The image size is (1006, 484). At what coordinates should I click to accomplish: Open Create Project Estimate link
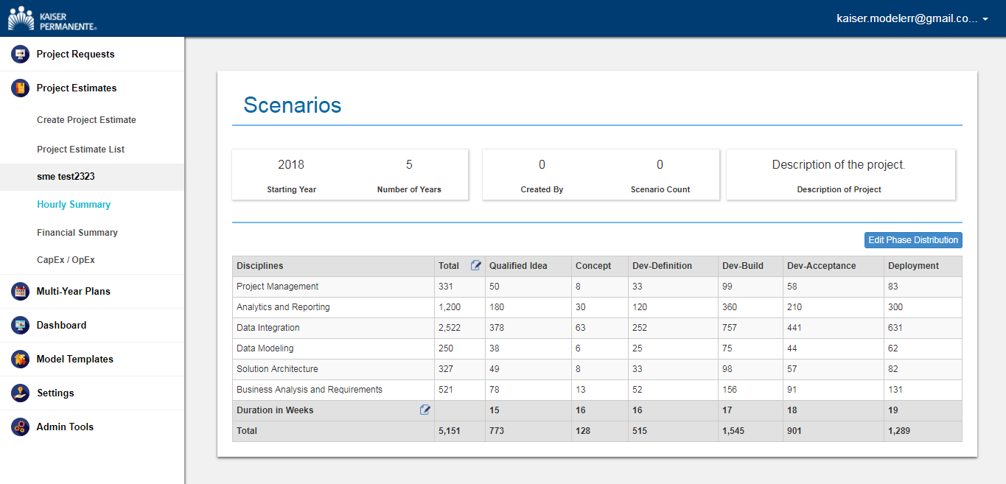tap(86, 120)
